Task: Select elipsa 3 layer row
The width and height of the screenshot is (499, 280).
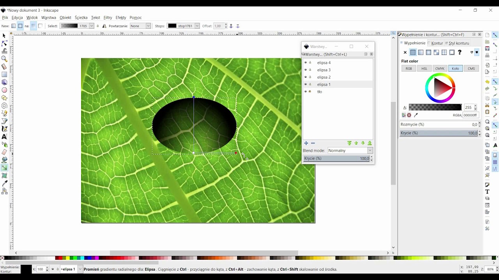Action: [338, 70]
